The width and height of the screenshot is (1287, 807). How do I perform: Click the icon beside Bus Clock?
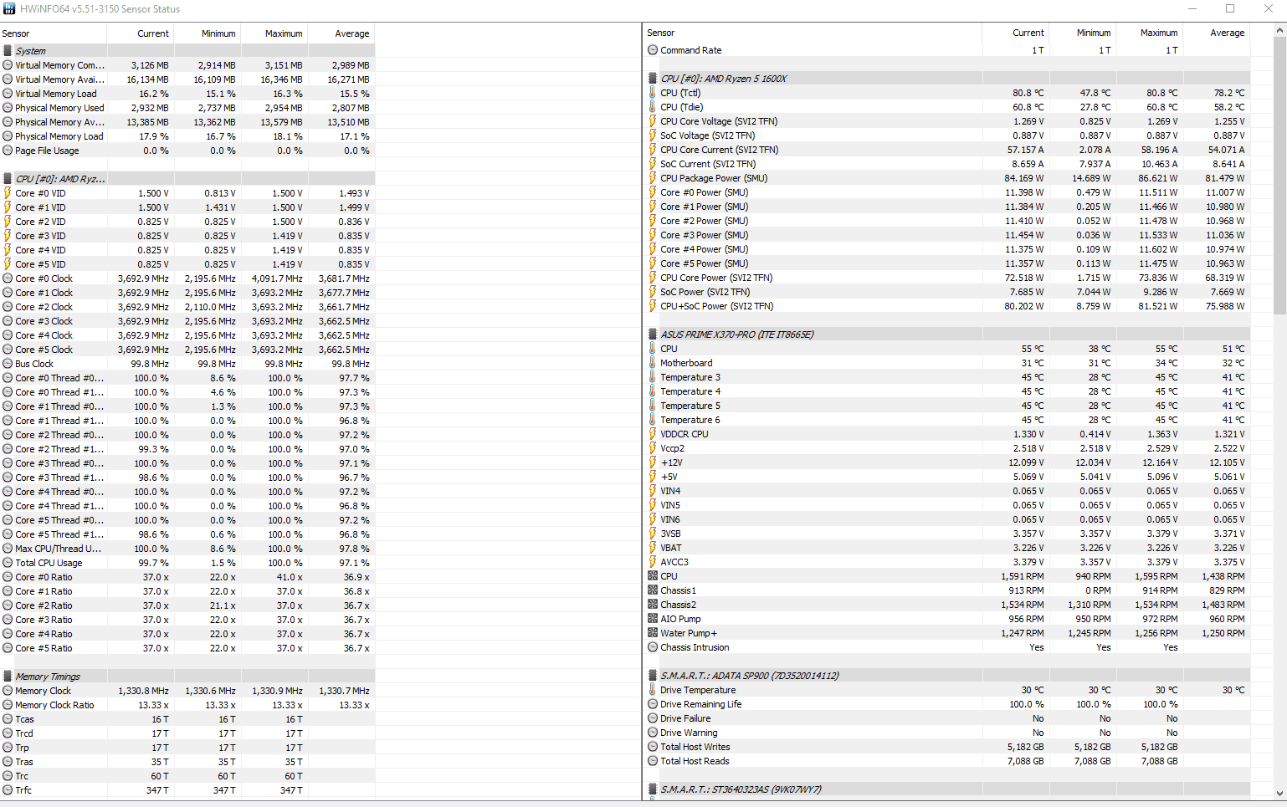coord(8,364)
